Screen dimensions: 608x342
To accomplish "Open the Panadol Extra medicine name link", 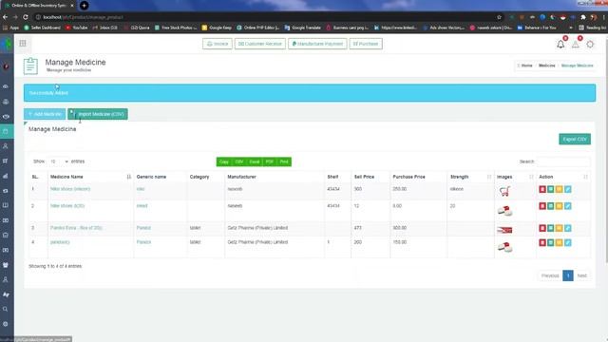I will pyautogui.click(x=76, y=228).
